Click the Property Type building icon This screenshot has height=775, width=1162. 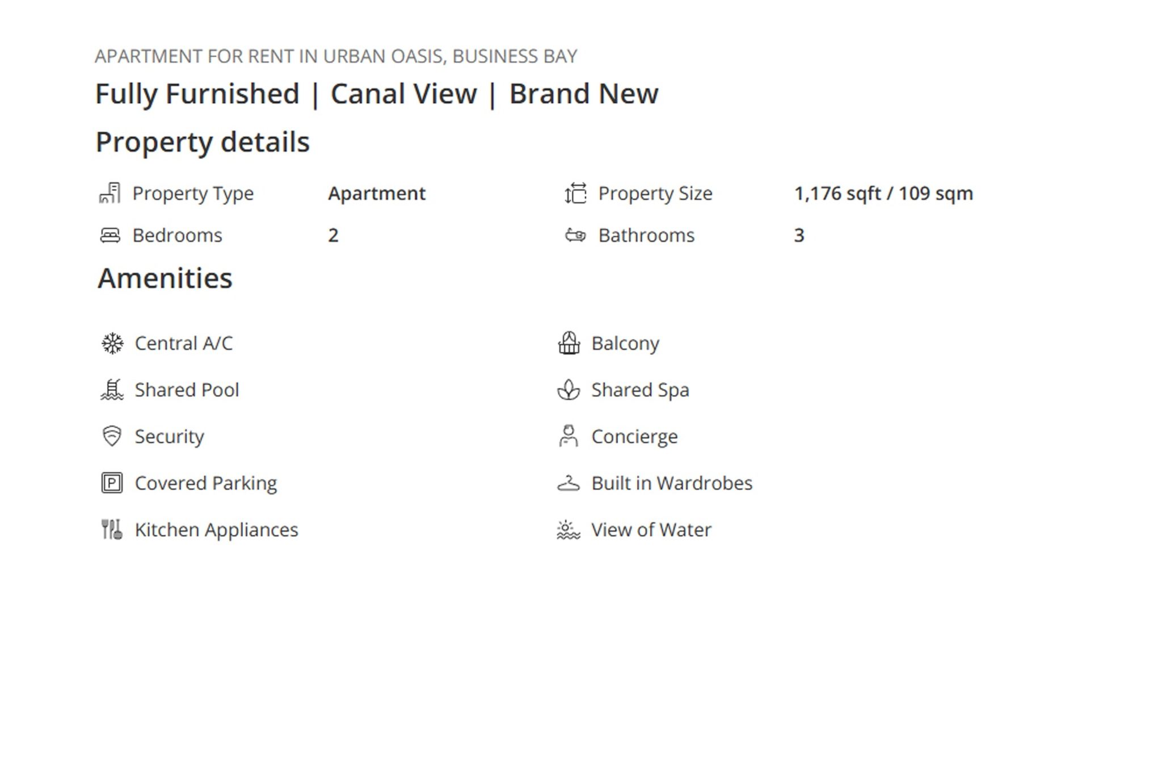click(x=110, y=193)
